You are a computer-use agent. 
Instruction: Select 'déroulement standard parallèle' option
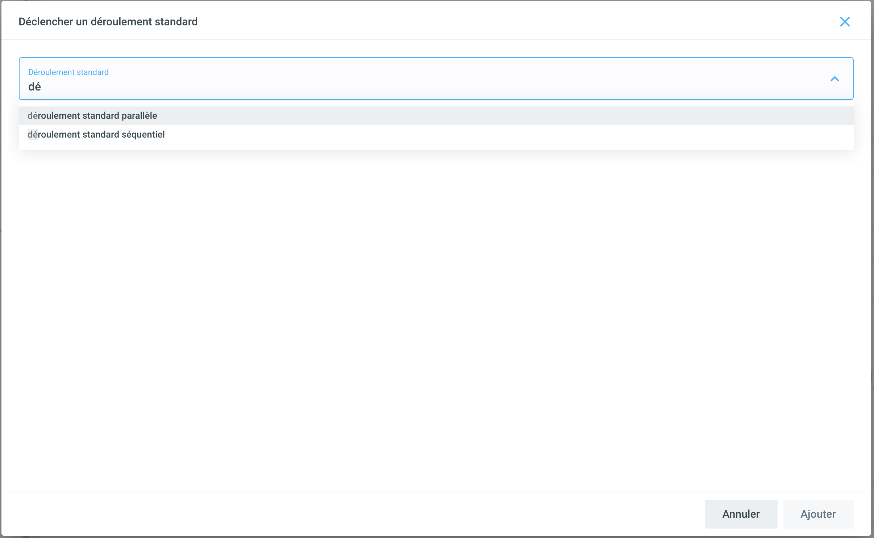click(92, 116)
